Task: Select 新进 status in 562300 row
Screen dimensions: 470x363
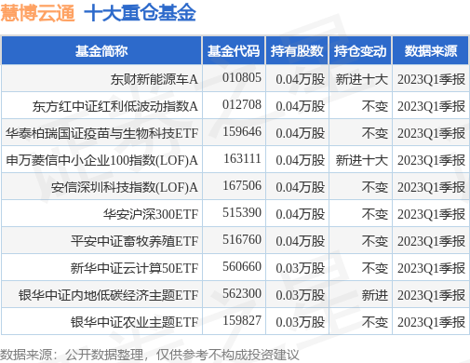Action: point(375,295)
